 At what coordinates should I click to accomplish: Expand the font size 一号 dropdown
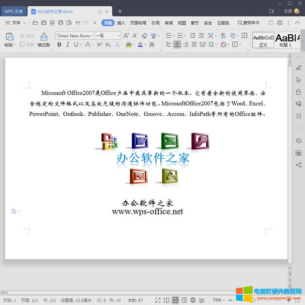(x=119, y=36)
